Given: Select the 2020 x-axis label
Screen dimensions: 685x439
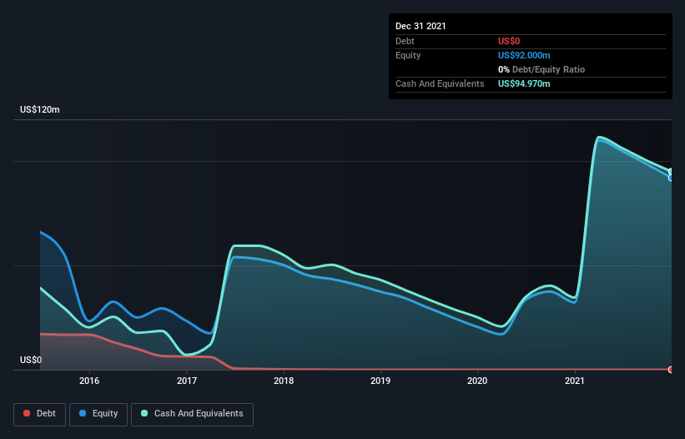Looking at the screenshot, I should click(477, 381).
